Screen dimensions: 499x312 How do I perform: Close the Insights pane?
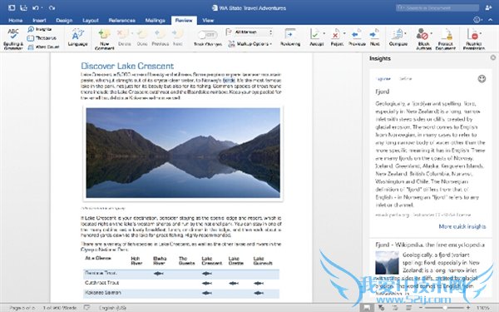coord(493,57)
